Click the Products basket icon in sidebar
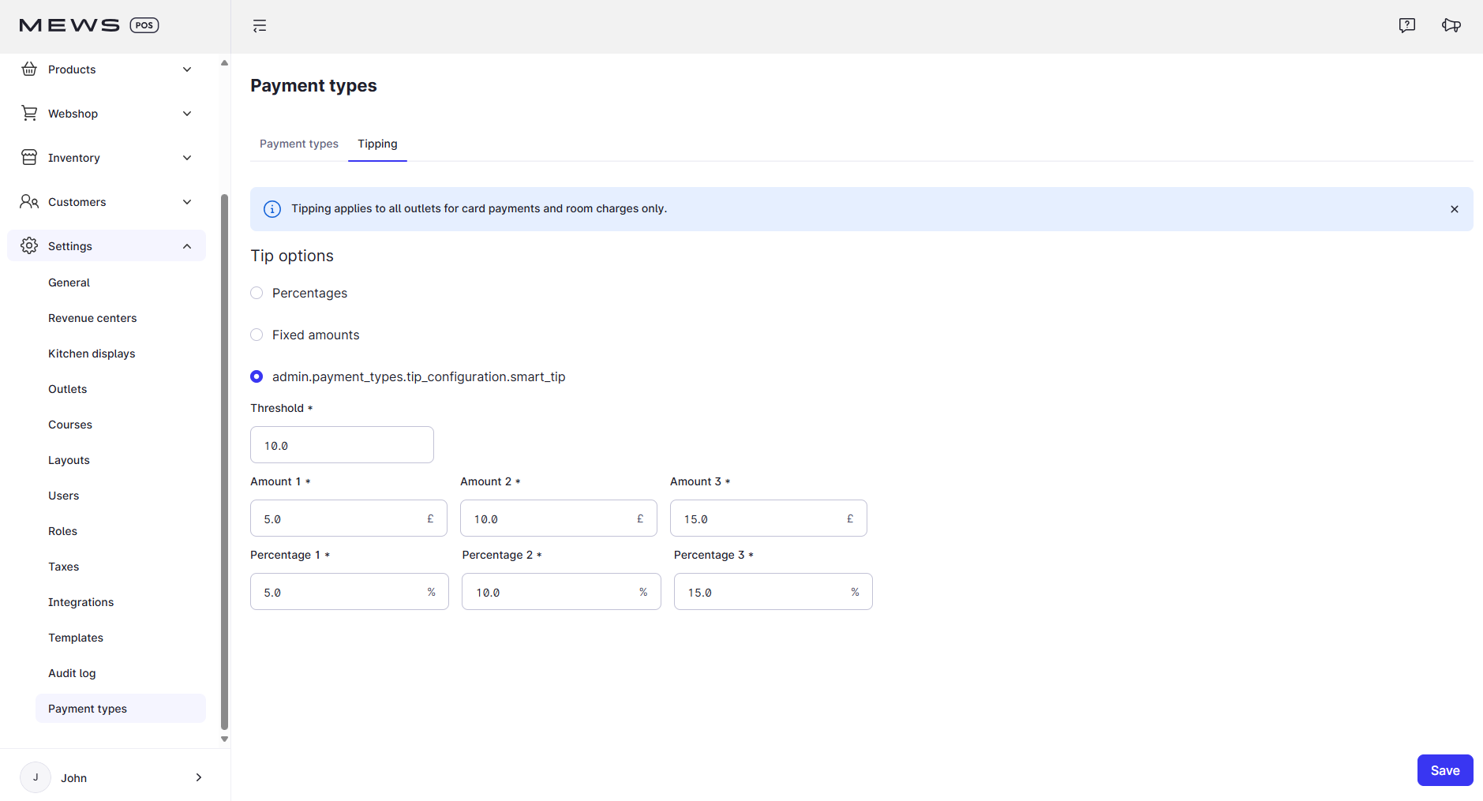 click(x=28, y=69)
